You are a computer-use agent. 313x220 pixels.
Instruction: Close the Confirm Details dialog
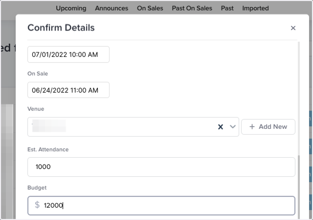pos(293,28)
